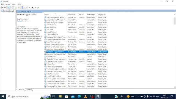Toggle the show/hide console tree toolbar icon
Screen dimensions: 176x99
coord(9,7)
